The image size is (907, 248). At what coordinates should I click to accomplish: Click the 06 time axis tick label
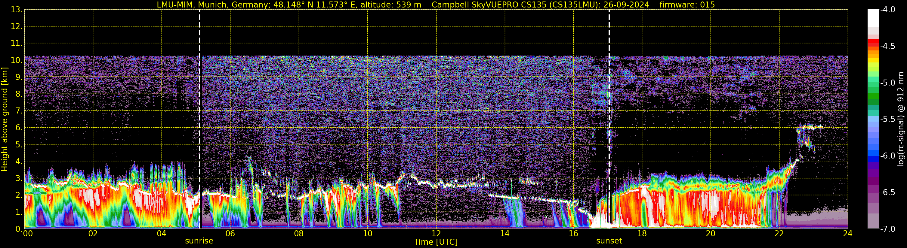pos(230,234)
